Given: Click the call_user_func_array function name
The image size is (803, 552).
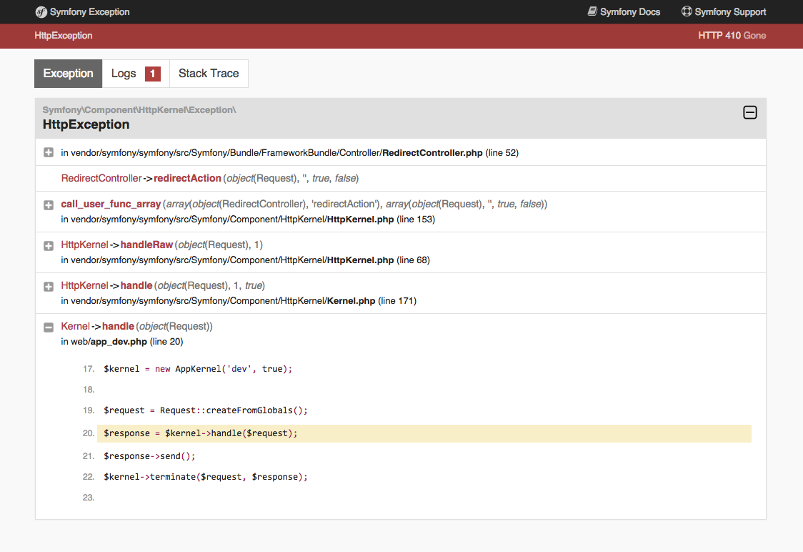Looking at the screenshot, I should point(111,204).
